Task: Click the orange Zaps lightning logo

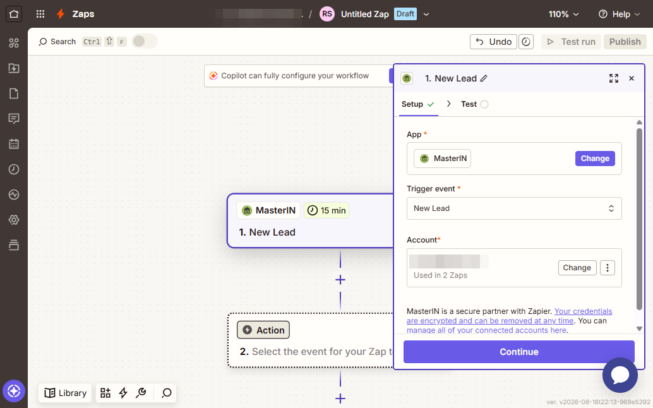Action: point(61,14)
